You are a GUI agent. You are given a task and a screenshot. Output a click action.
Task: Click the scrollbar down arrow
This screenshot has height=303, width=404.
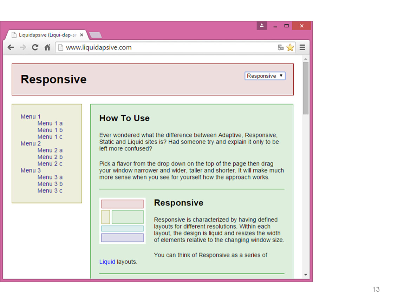[x=306, y=275]
